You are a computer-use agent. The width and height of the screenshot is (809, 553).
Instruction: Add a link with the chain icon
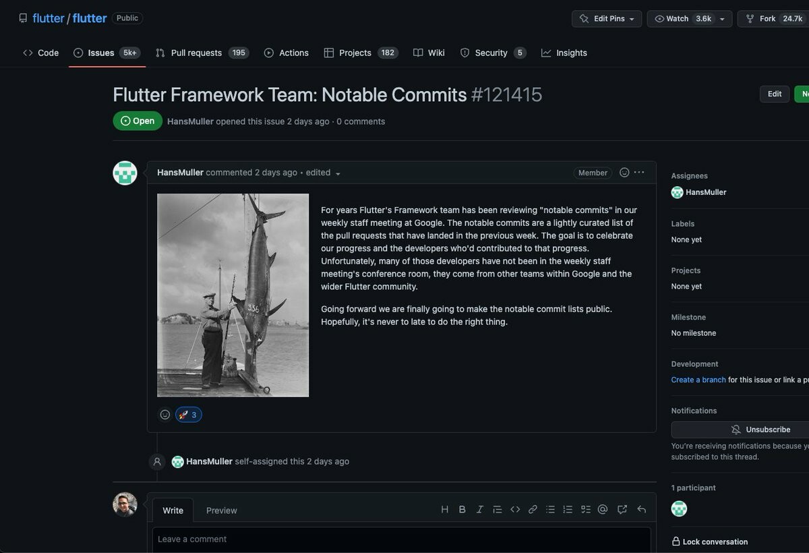coord(533,510)
